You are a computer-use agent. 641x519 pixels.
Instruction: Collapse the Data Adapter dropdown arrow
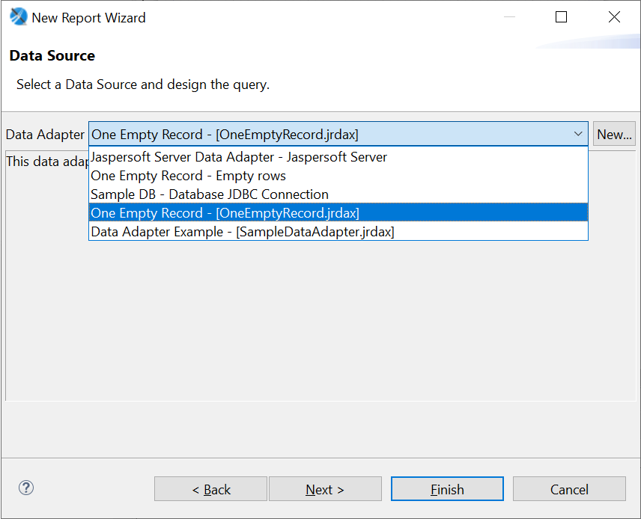pos(577,134)
